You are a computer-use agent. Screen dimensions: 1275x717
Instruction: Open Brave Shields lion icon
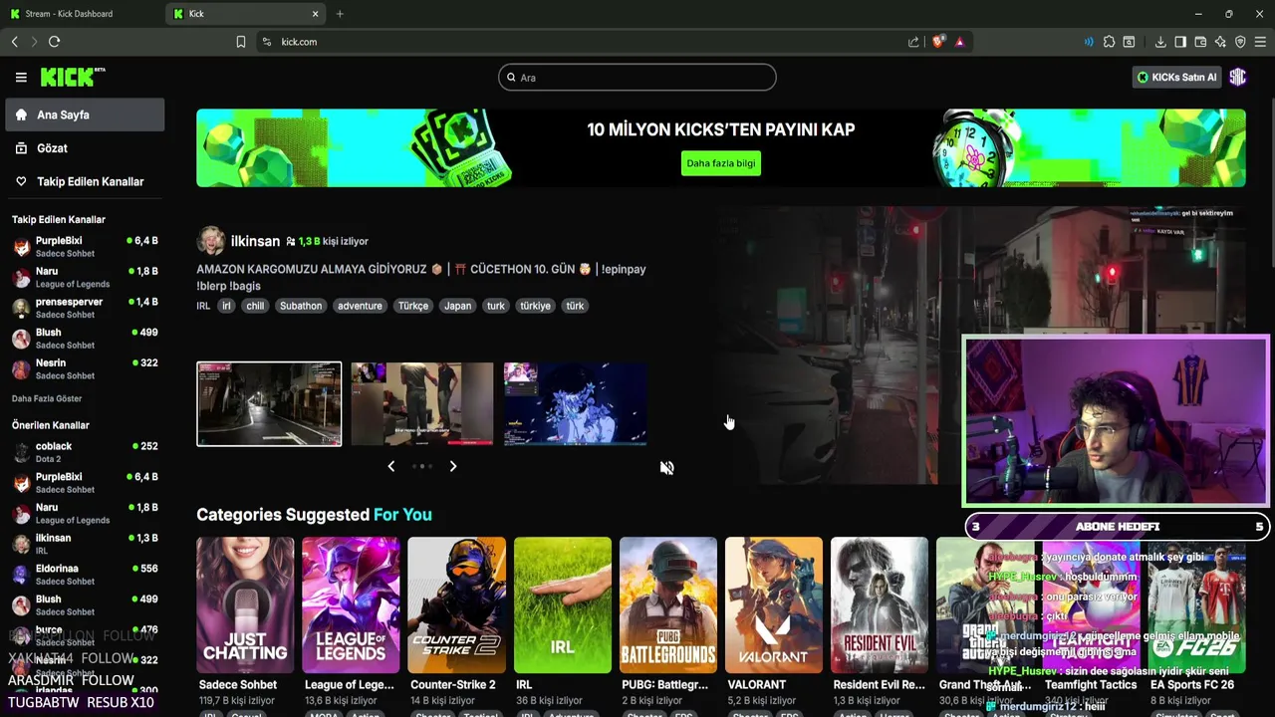pos(938,42)
